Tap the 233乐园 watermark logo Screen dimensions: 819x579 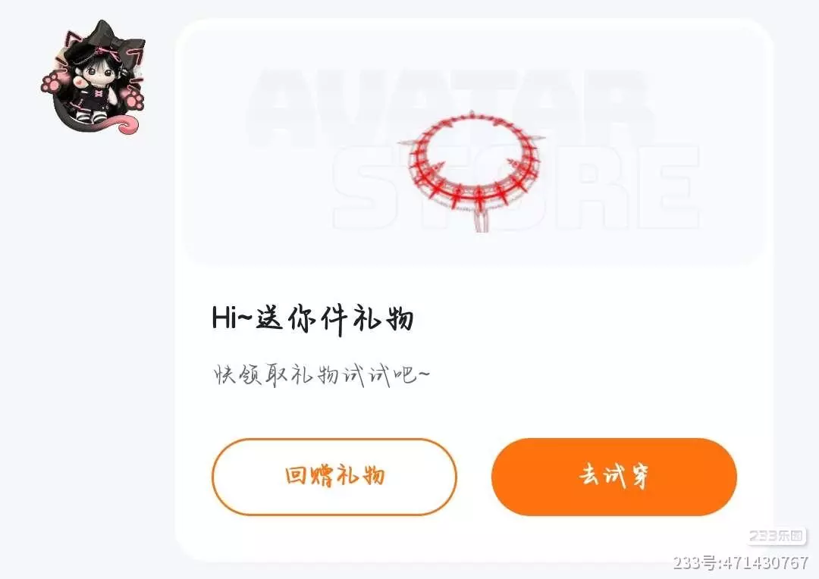(777, 536)
